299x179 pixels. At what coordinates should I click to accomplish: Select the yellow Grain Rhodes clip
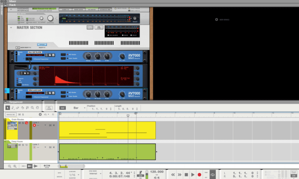point(107,130)
